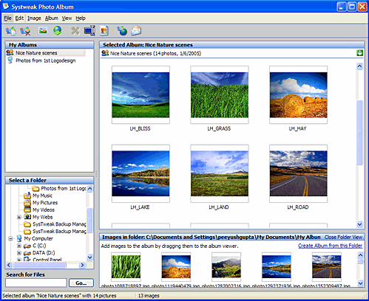This screenshot has height=301, width=369.
Task: Click the album viewer vertical scrollbar thumb
Action: (x=359, y=133)
